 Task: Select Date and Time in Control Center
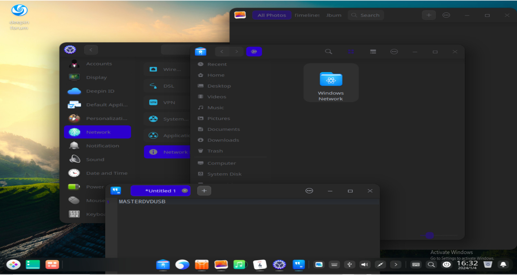(x=98, y=173)
